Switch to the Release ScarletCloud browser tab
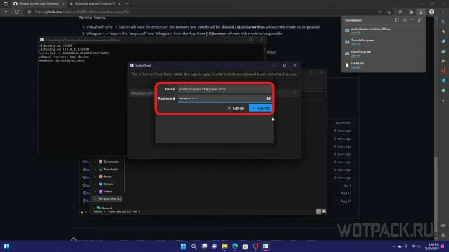This screenshot has width=449, height=252. [x=35, y=3]
